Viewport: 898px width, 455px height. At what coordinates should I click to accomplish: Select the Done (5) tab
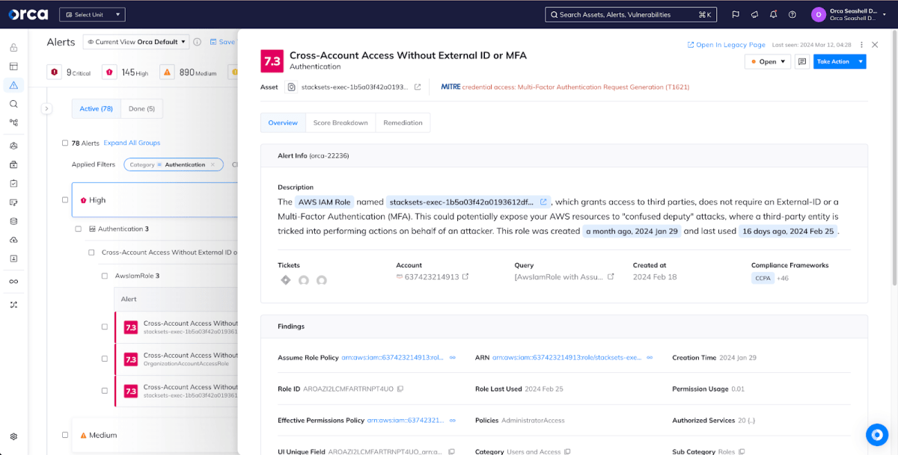pyautogui.click(x=141, y=108)
